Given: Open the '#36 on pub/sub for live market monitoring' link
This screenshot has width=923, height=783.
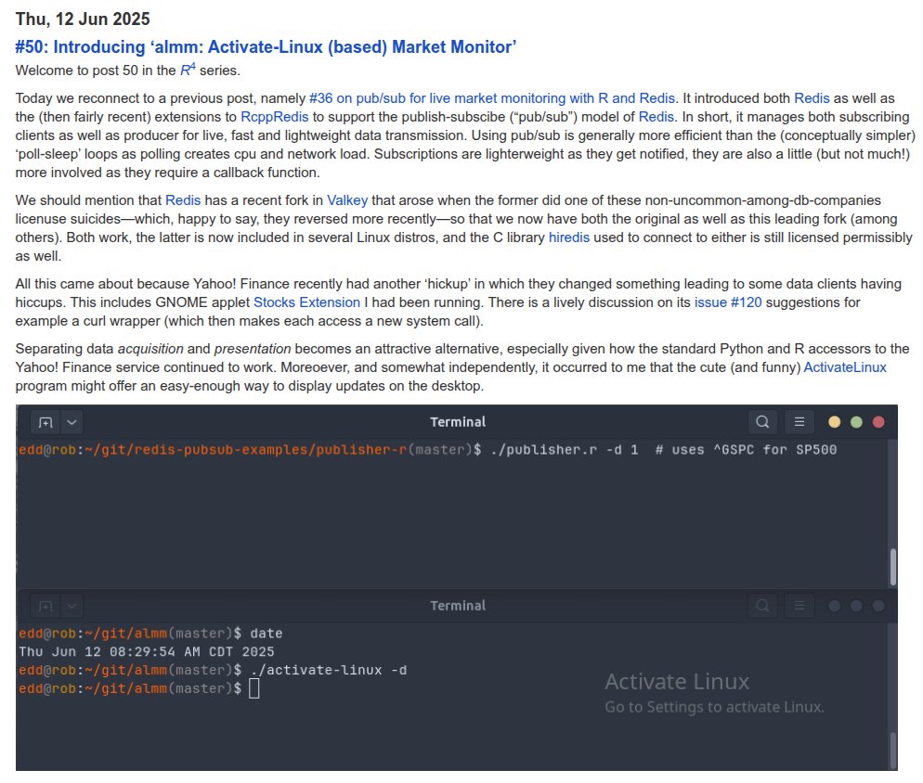Looking at the screenshot, I should click(491, 98).
